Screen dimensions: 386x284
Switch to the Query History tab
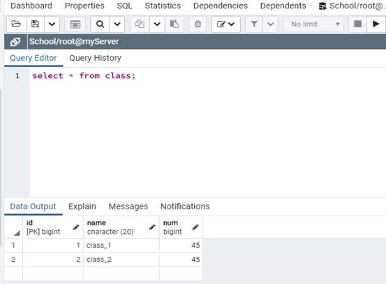click(x=95, y=58)
